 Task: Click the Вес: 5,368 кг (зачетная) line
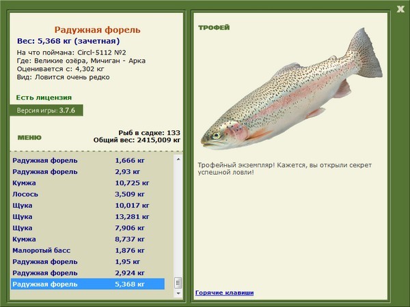click(x=68, y=41)
